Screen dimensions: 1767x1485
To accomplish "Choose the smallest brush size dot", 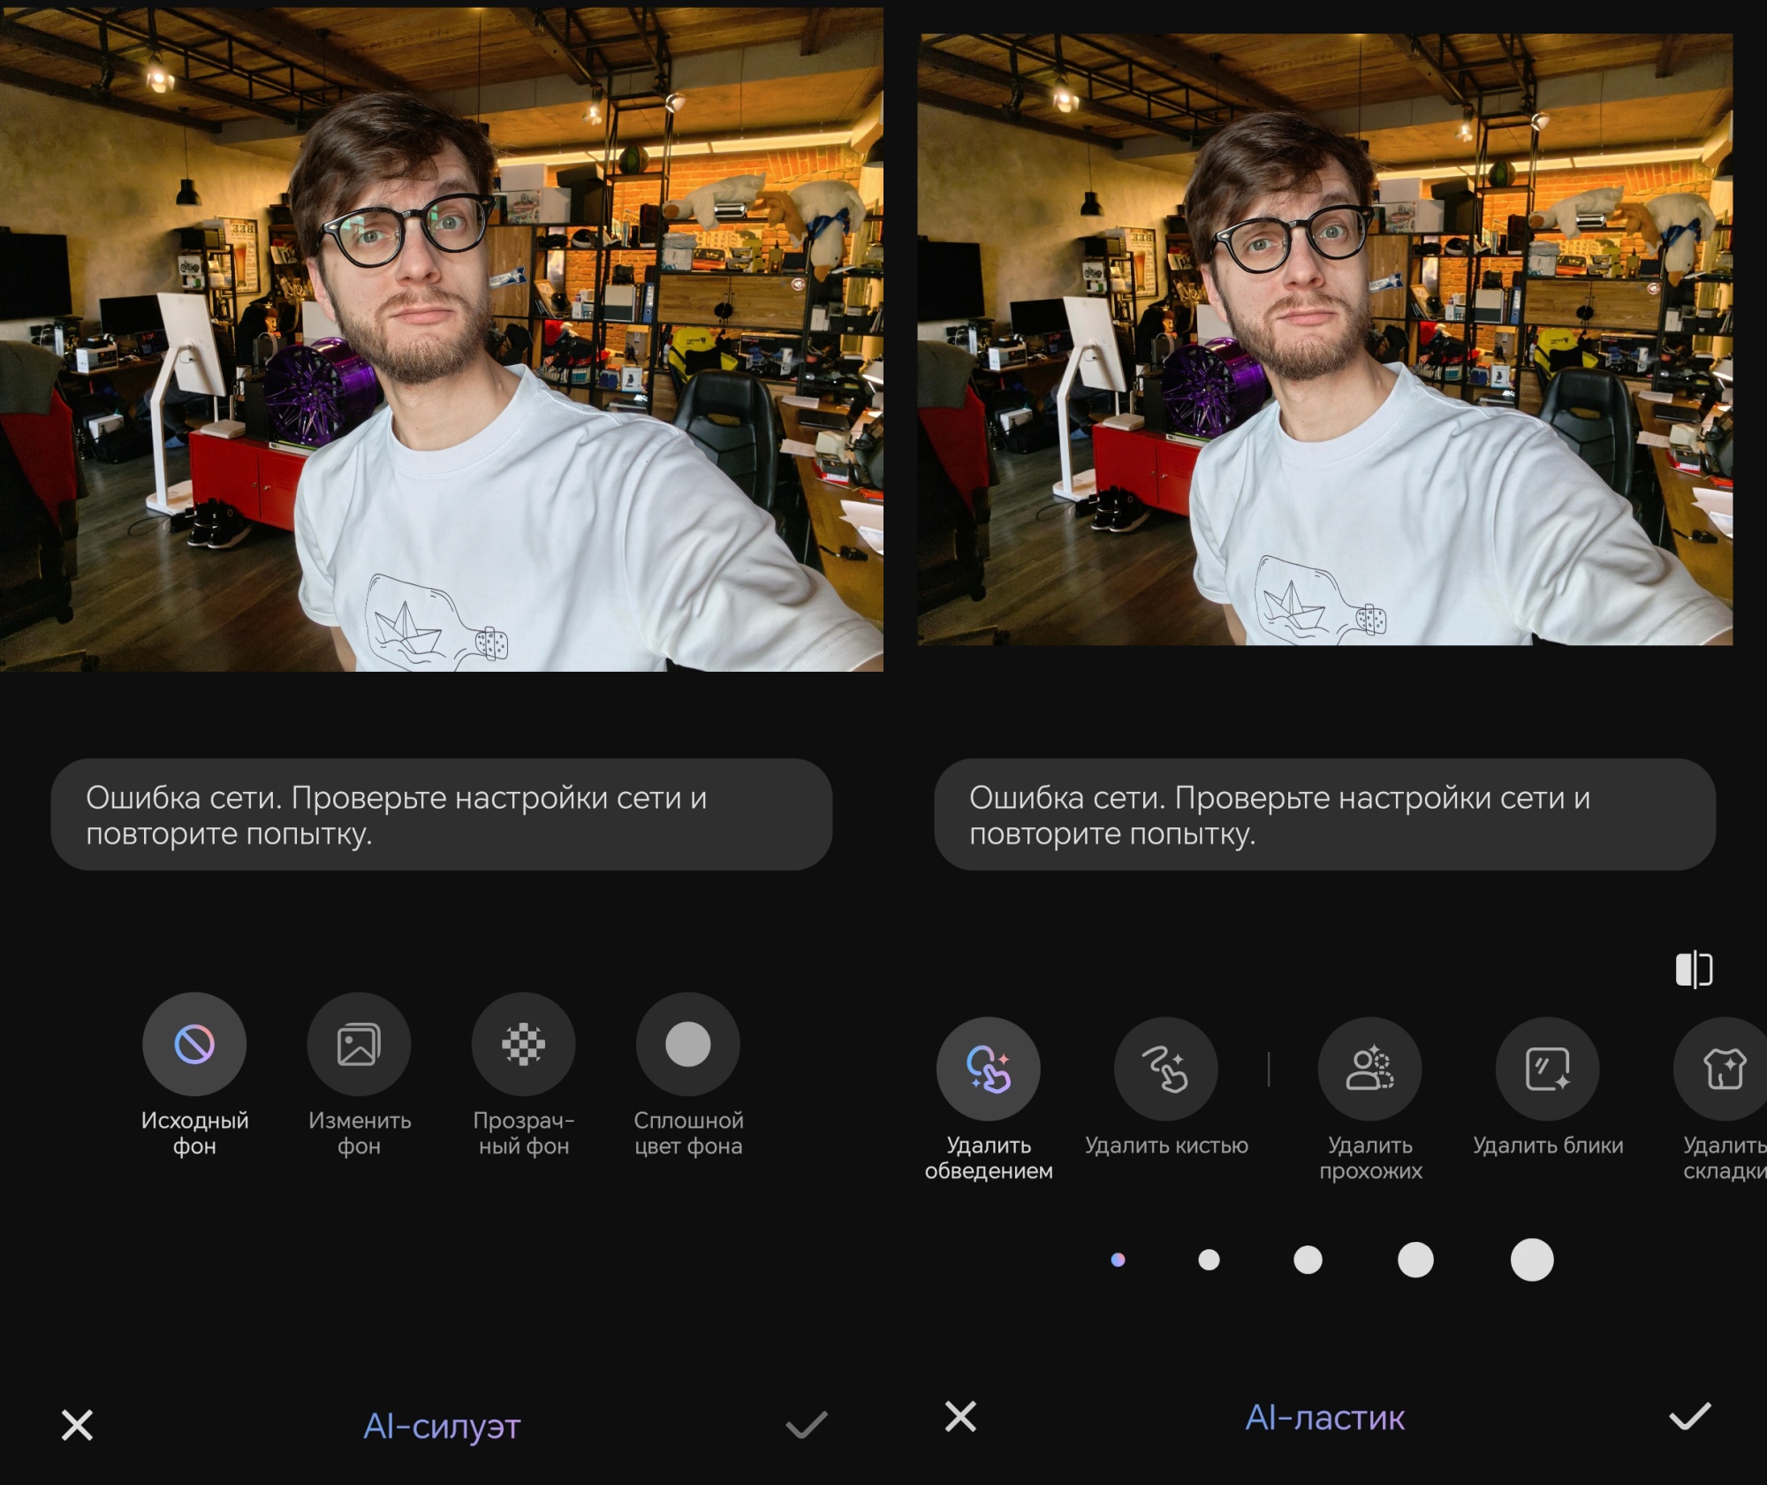I will (x=1118, y=1260).
